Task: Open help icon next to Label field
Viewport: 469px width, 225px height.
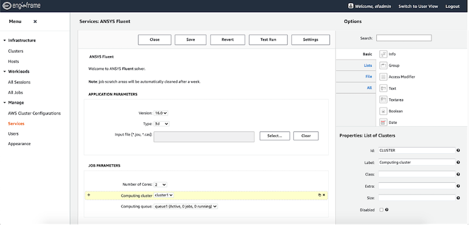Action: [458, 162]
